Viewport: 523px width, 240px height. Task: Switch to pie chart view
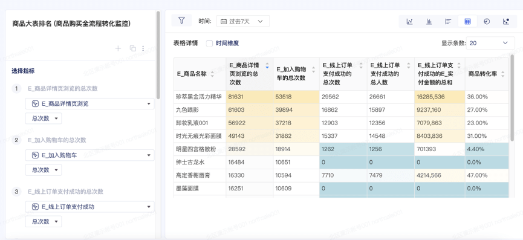tap(487, 21)
